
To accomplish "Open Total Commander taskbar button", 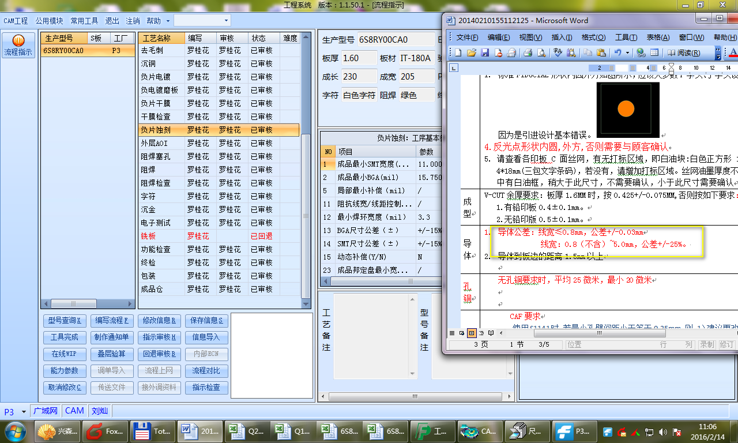I will click(x=152, y=431).
